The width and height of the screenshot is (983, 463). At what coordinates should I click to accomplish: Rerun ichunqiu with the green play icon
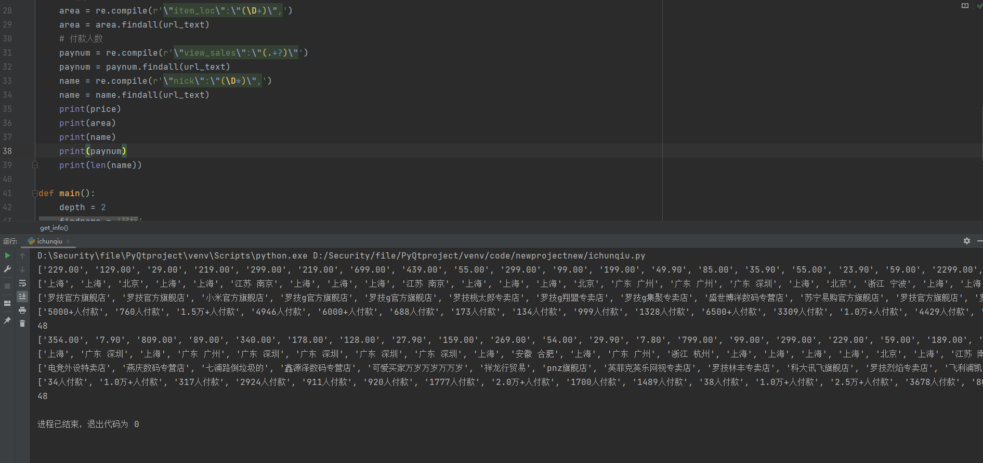(x=7, y=255)
